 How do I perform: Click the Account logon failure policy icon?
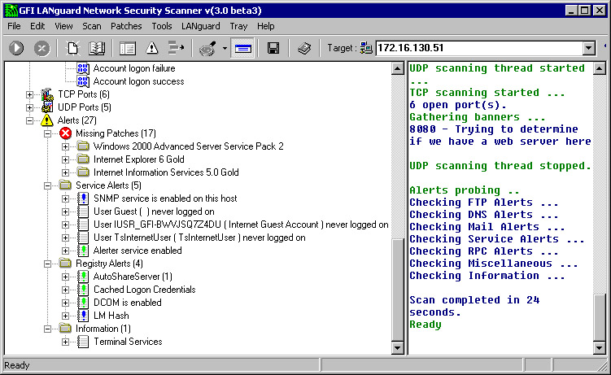[83, 68]
